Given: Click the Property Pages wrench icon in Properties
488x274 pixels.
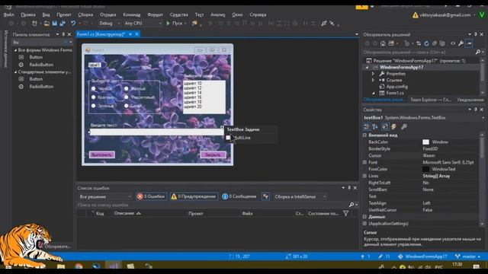Looking at the screenshot, I should click(x=403, y=126).
